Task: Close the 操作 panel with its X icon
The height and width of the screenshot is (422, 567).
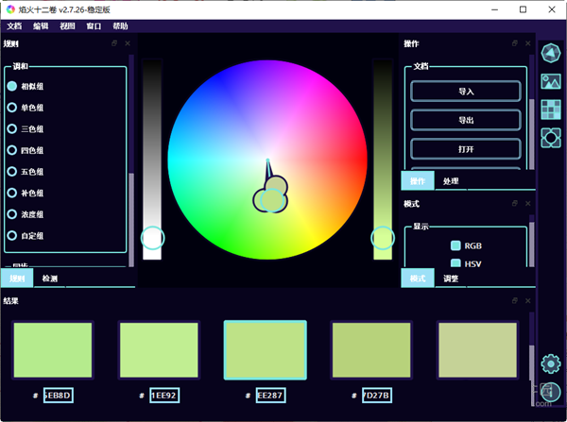Action: 527,43
